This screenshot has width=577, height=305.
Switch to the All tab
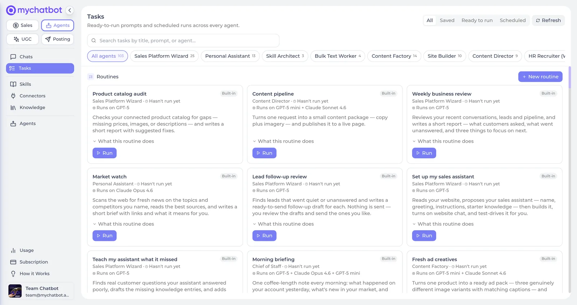tap(430, 21)
